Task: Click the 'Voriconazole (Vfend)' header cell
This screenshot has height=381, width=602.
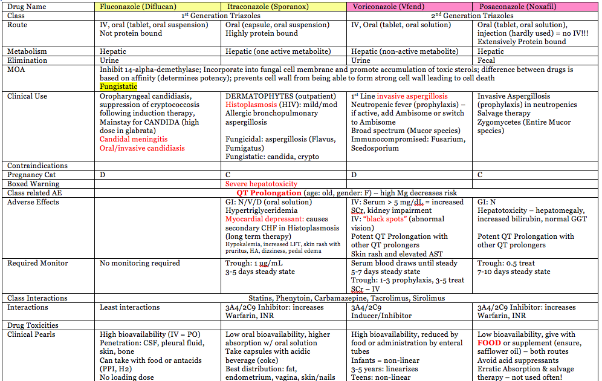Action: click(x=409, y=7)
